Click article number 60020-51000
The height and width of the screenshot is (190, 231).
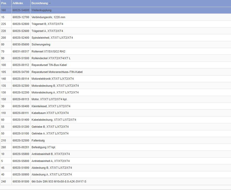click(21, 168)
